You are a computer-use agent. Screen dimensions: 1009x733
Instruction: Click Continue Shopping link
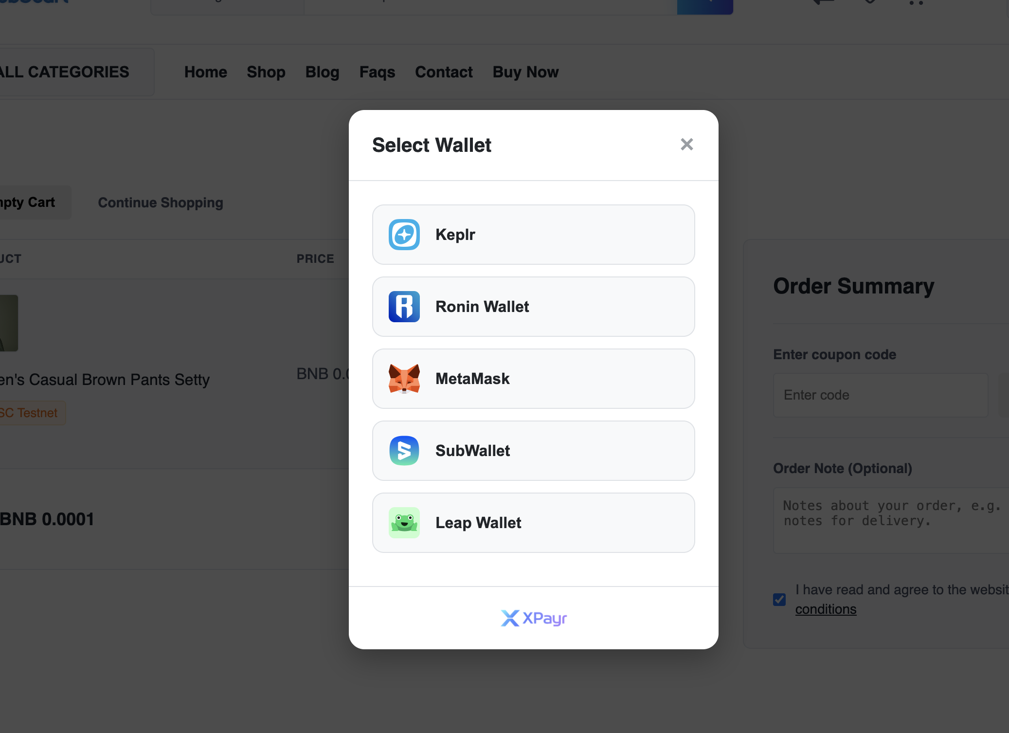pyautogui.click(x=161, y=202)
